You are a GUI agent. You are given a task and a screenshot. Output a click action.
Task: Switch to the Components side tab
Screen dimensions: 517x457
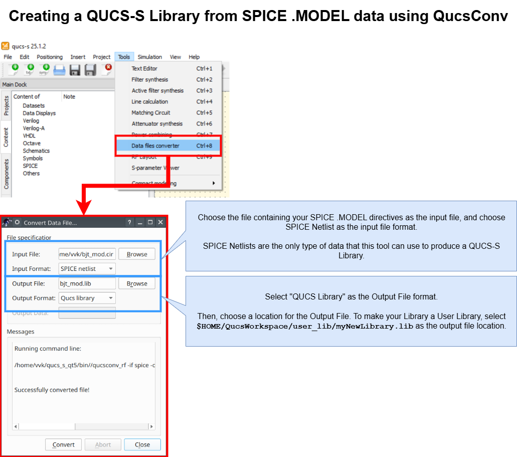pyautogui.click(x=6, y=174)
